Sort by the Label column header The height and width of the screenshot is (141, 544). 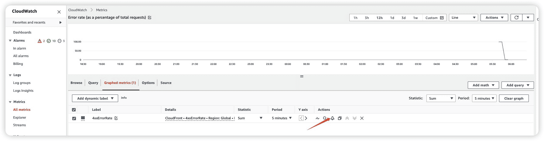(x=96, y=110)
